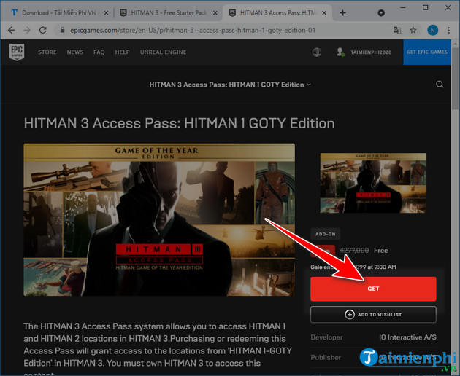
Task: Click the translate page icon
Action: (397, 30)
